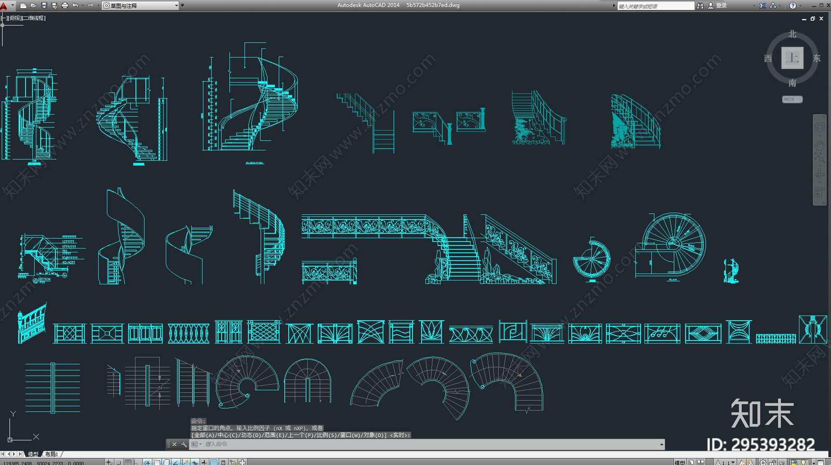Open the WCS coordinate system dropdown
831x465 pixels.
tap(793, 99)
